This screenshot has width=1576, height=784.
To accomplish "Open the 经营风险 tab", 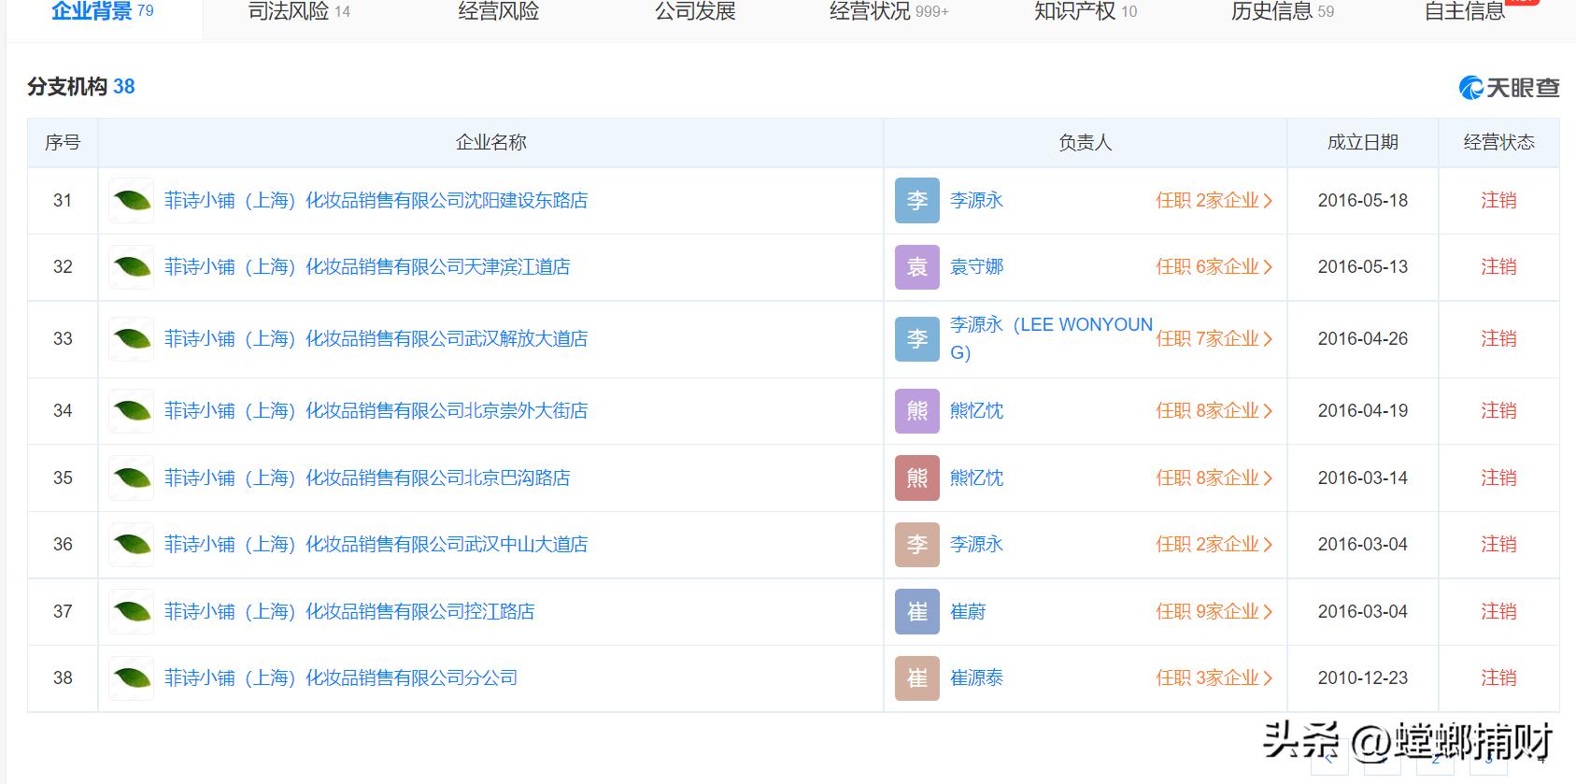I will click(498, 11).
